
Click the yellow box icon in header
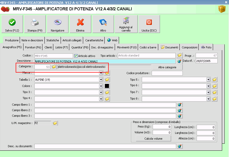[x=222, y=9]
